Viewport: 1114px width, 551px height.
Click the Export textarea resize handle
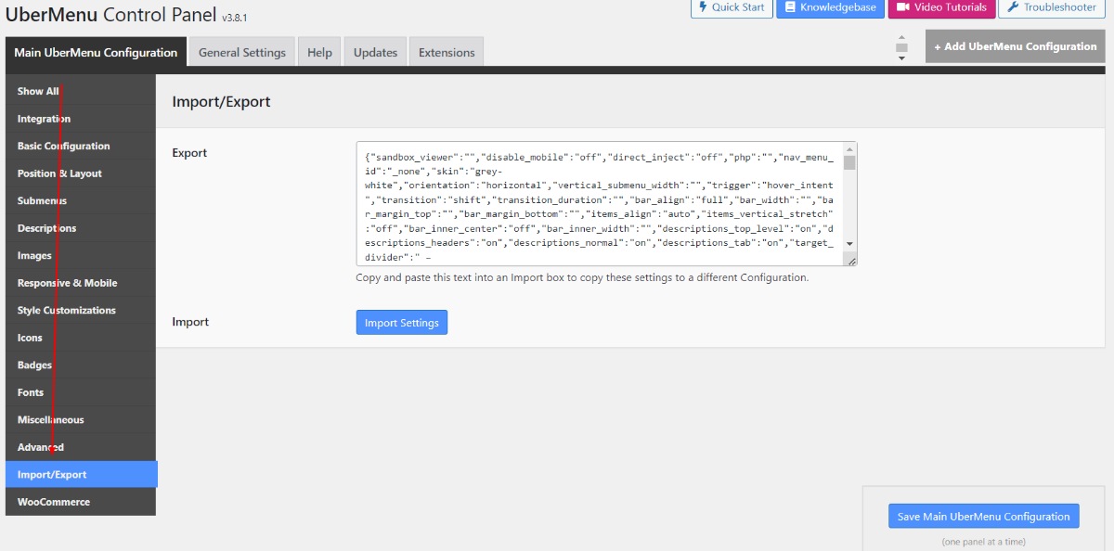850,261
